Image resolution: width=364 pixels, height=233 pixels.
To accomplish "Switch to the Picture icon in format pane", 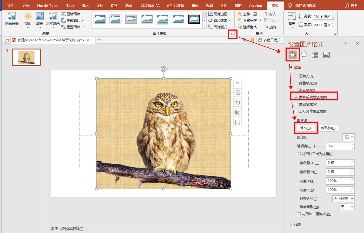I will click(326, 55).
